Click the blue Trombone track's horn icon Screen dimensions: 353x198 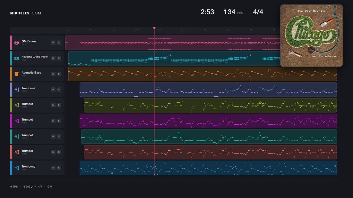[17, 168]
